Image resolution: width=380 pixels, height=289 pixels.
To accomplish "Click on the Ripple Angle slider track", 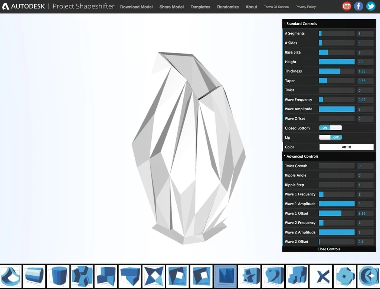I will point(337,175).
